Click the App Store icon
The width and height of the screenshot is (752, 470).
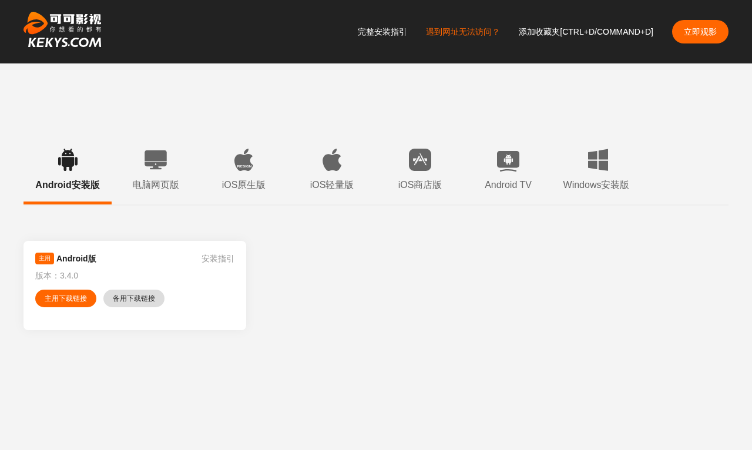(420, 160)
